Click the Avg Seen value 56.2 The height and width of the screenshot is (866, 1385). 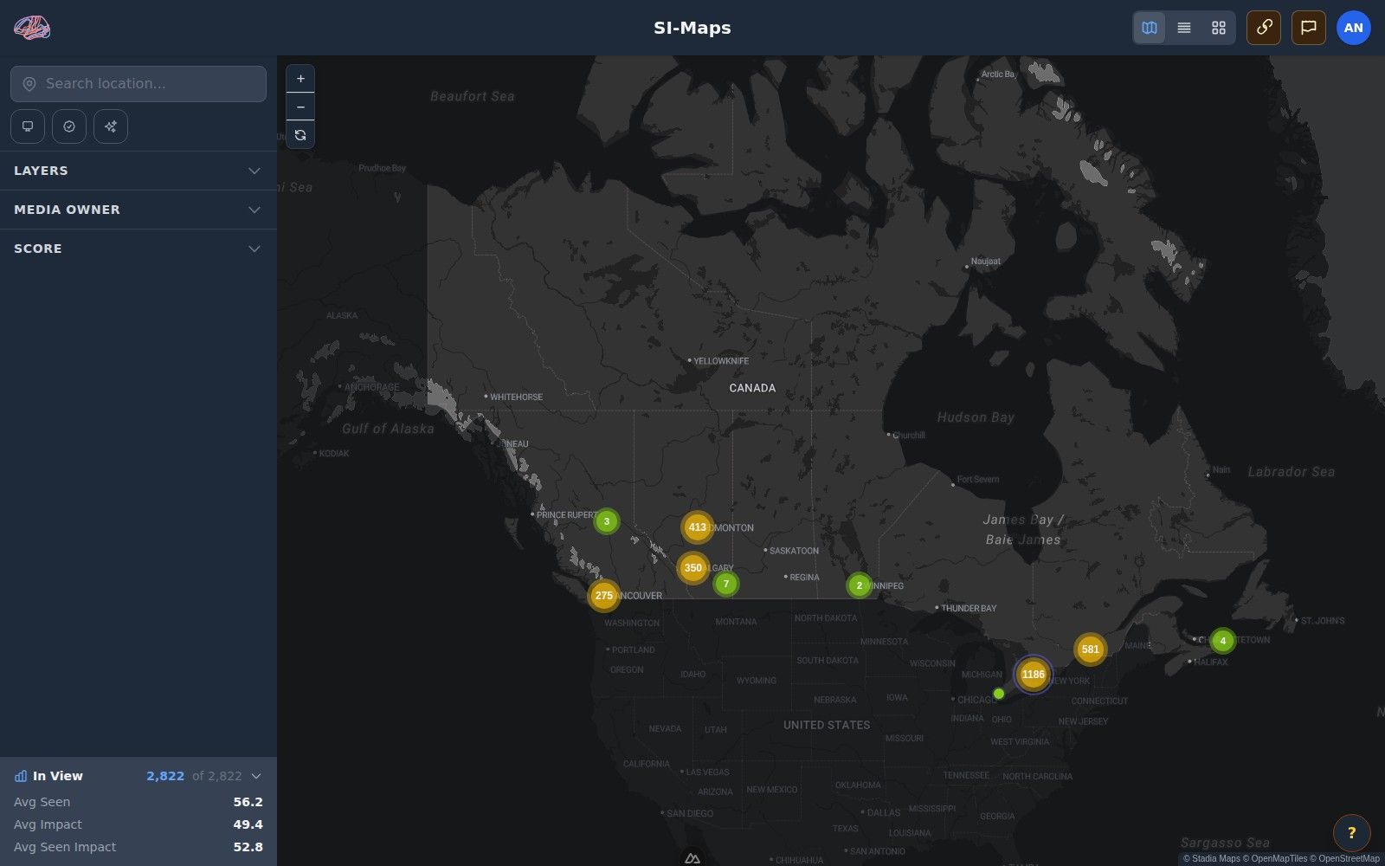click(248, 802)
